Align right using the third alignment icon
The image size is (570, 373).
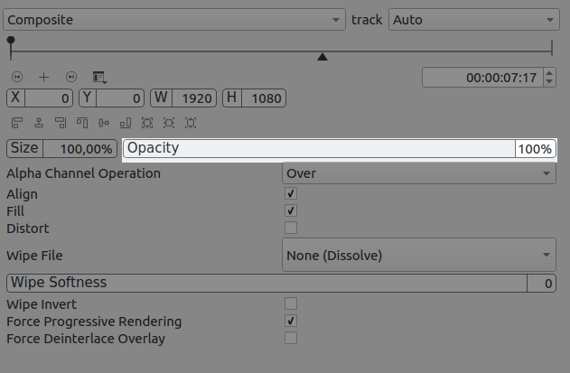tap(61, 123)
